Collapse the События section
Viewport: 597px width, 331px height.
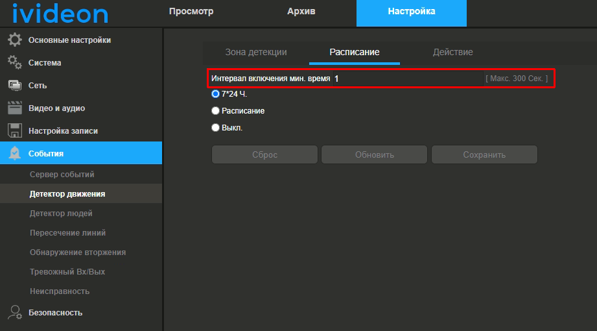tap(81, 153)
